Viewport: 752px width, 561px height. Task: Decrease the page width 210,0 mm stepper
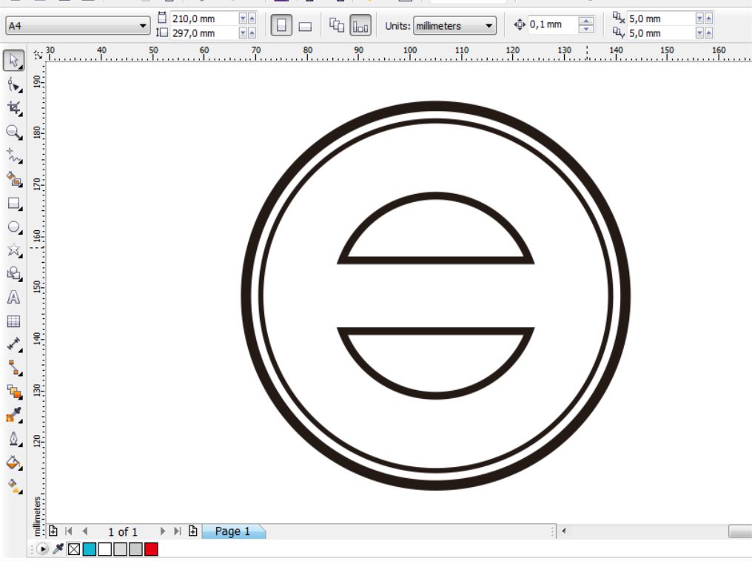coord(243,19)
